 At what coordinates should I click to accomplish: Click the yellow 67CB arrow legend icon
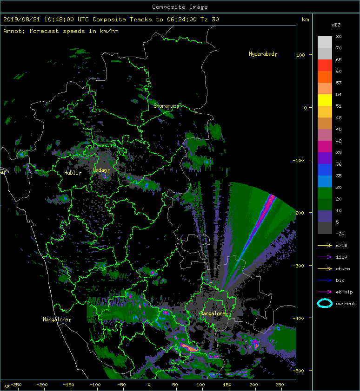click(x=325, y=246)
